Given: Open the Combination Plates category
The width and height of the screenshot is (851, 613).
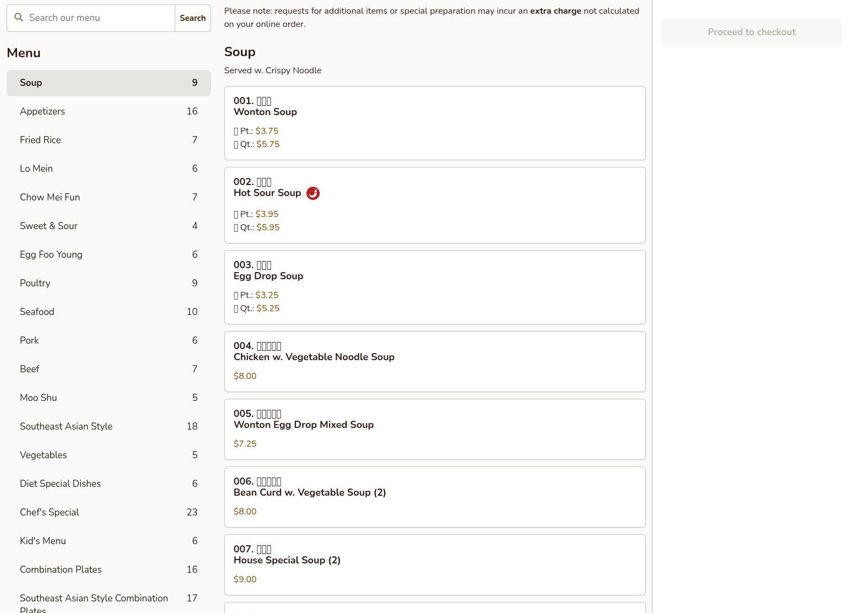Looking at the screenshot, I should coord(109,570).
